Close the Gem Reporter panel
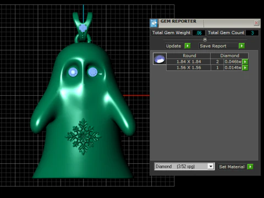264x198 pixels. tap(256, 23)
